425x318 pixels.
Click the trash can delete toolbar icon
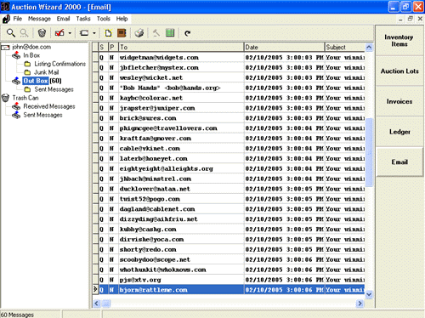pyautogui.click(x=42, y=33)
